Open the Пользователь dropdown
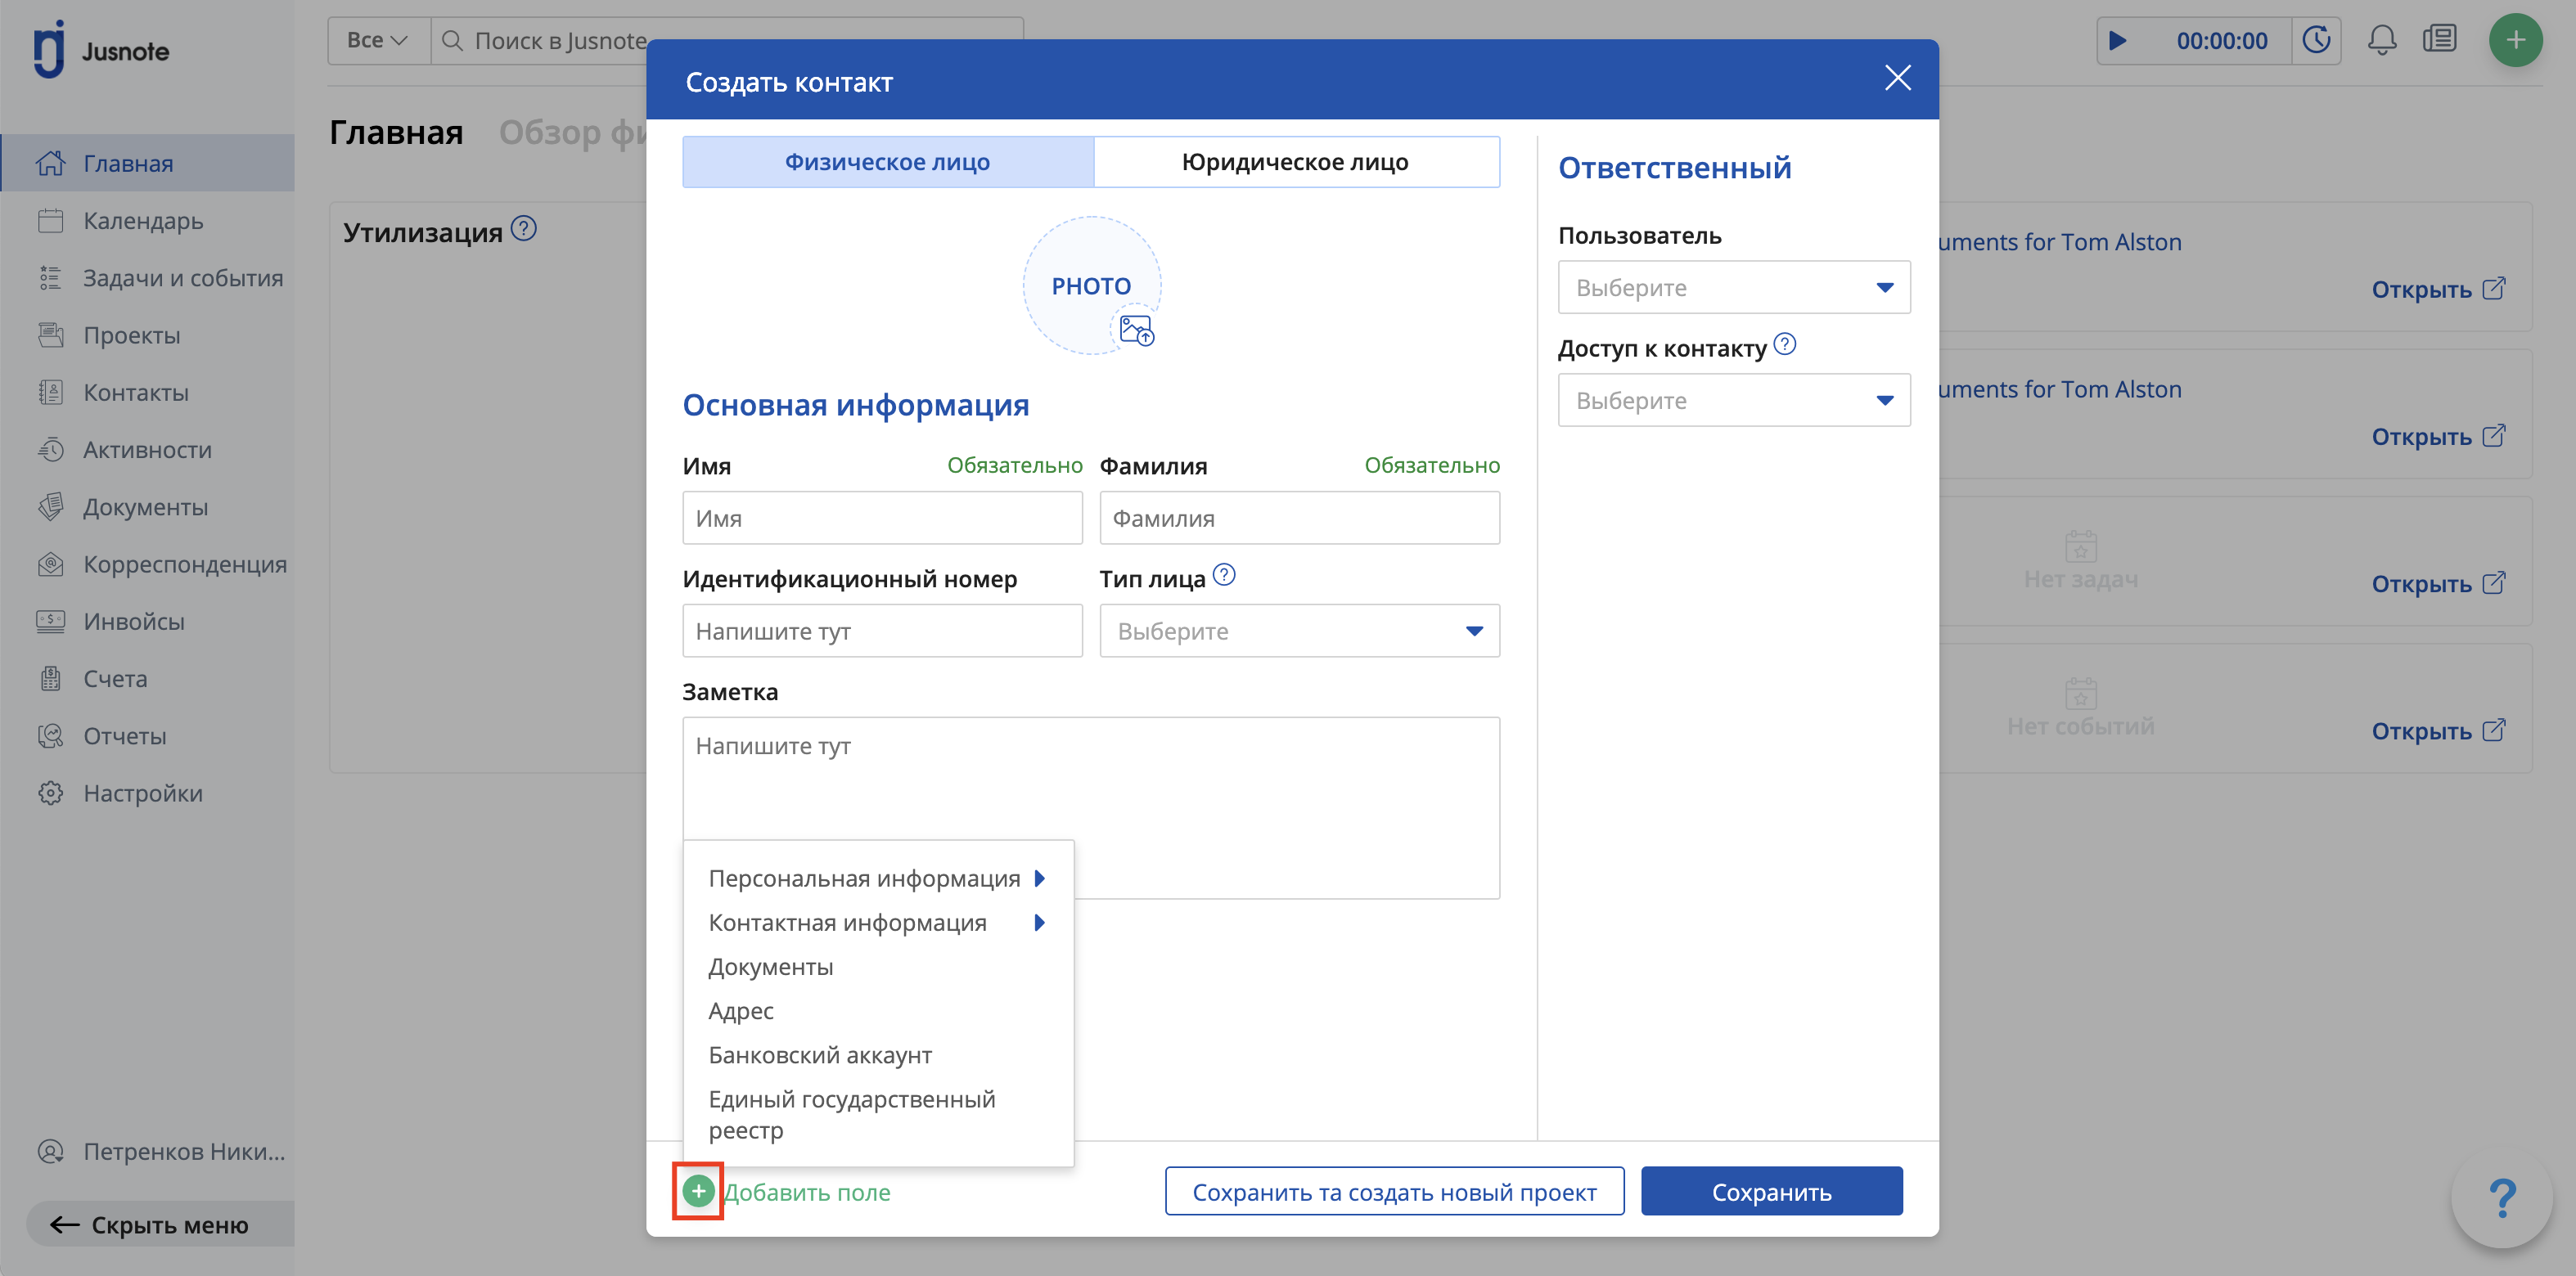Screen dimensions: 2576x1276 (1733, 288)
